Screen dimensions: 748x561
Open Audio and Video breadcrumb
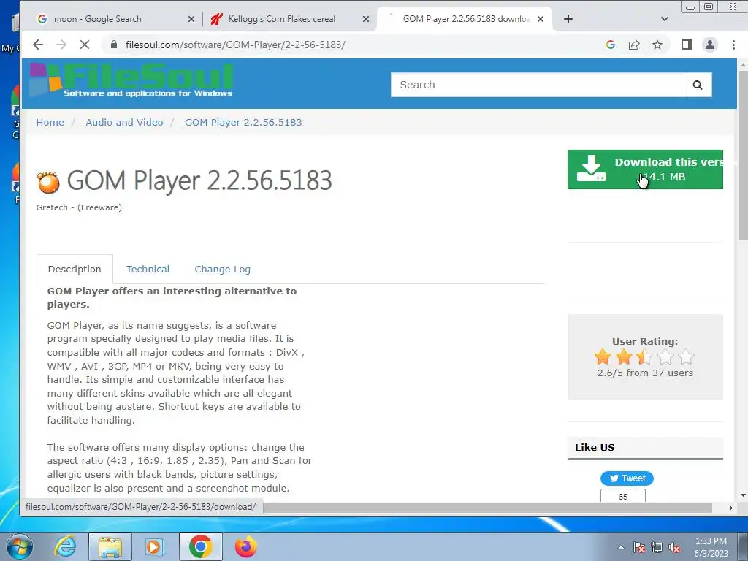coord(124,122)
